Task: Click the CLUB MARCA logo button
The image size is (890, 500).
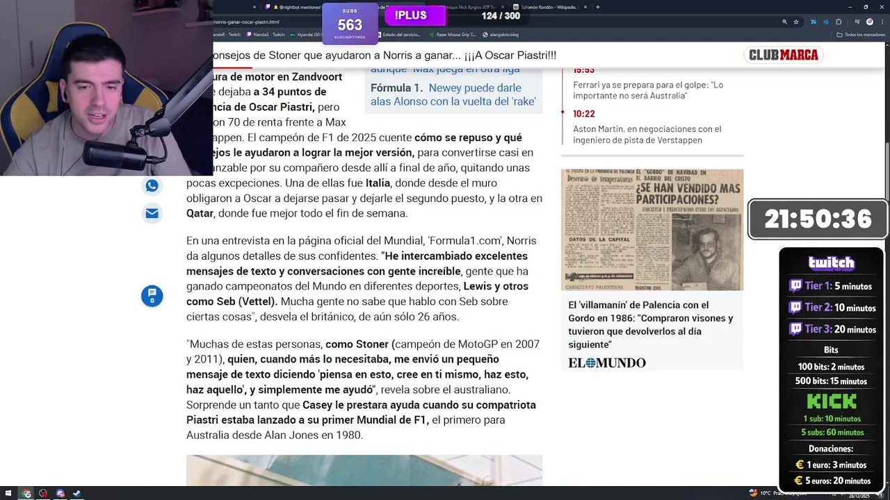Action: pyautogui.click(x=784, y=55)
